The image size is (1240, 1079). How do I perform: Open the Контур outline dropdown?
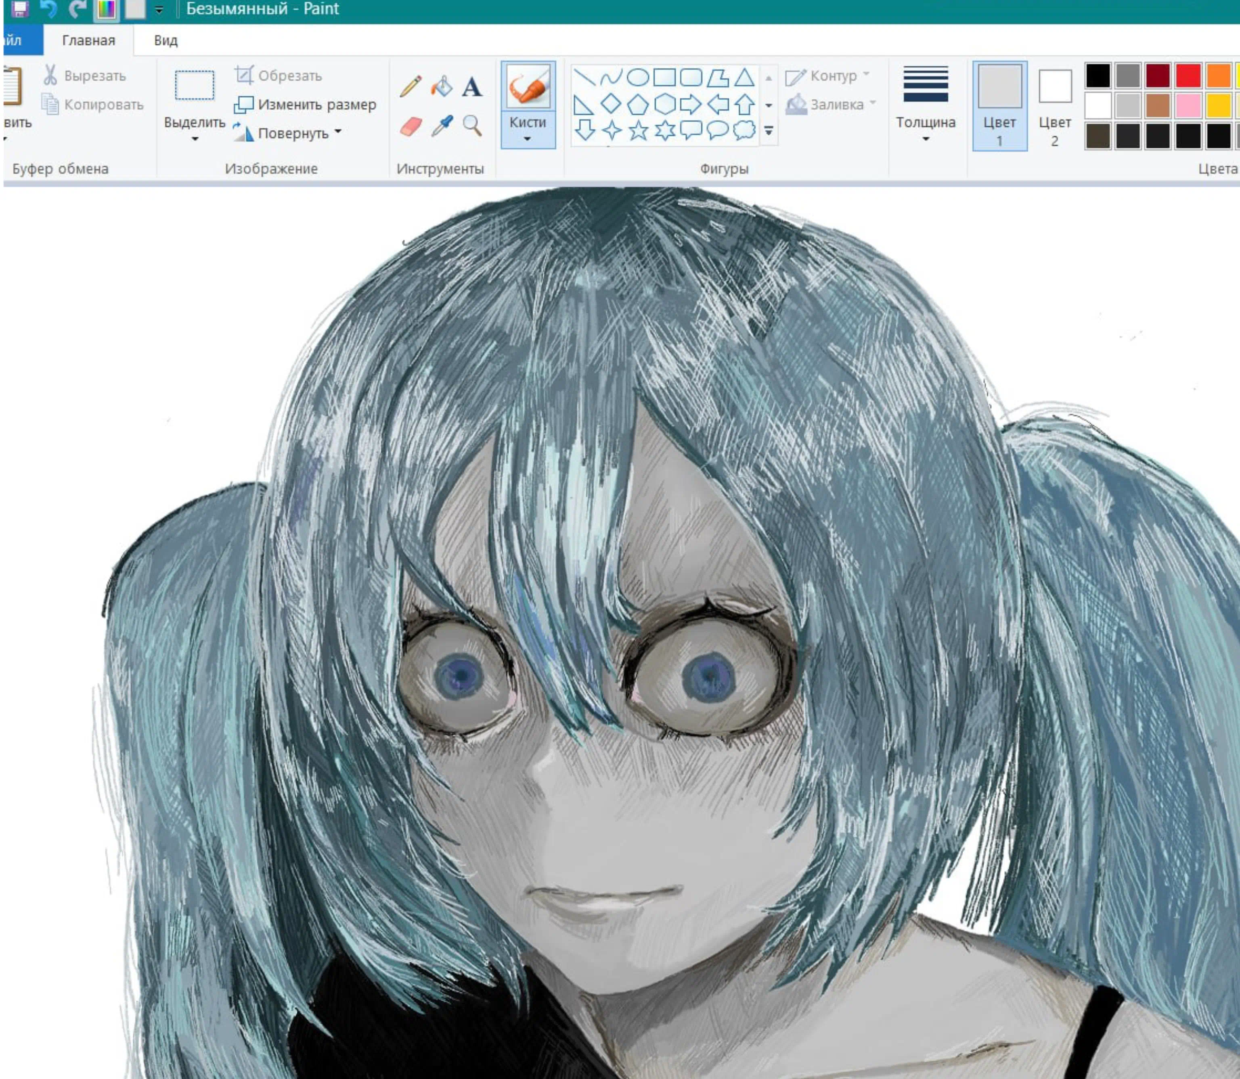pyautogui.click(x=866, y=74)
